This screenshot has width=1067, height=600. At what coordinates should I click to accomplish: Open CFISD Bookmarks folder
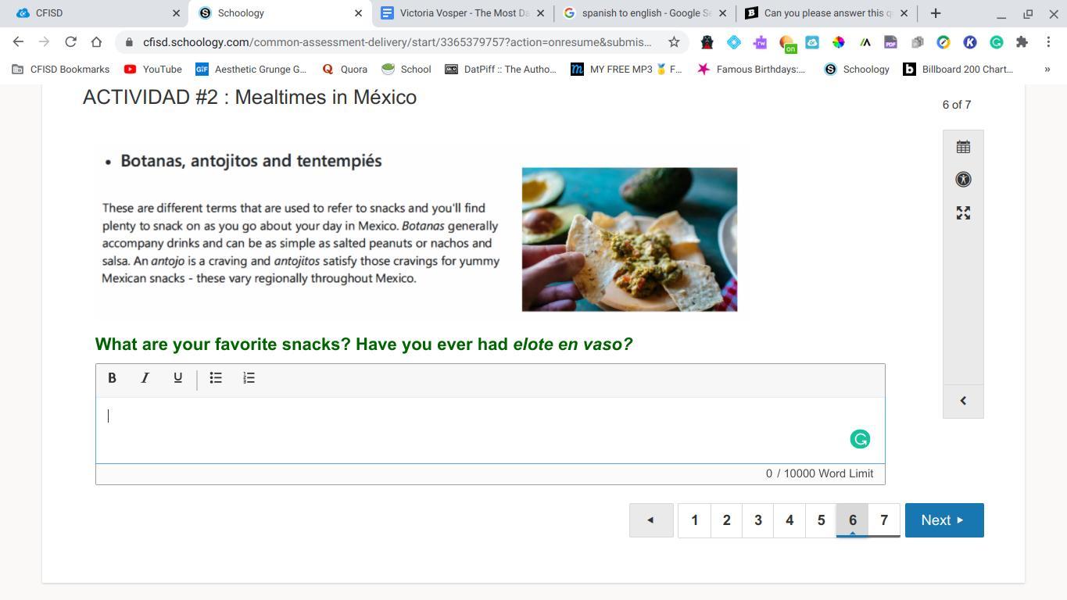click(61, 69)
